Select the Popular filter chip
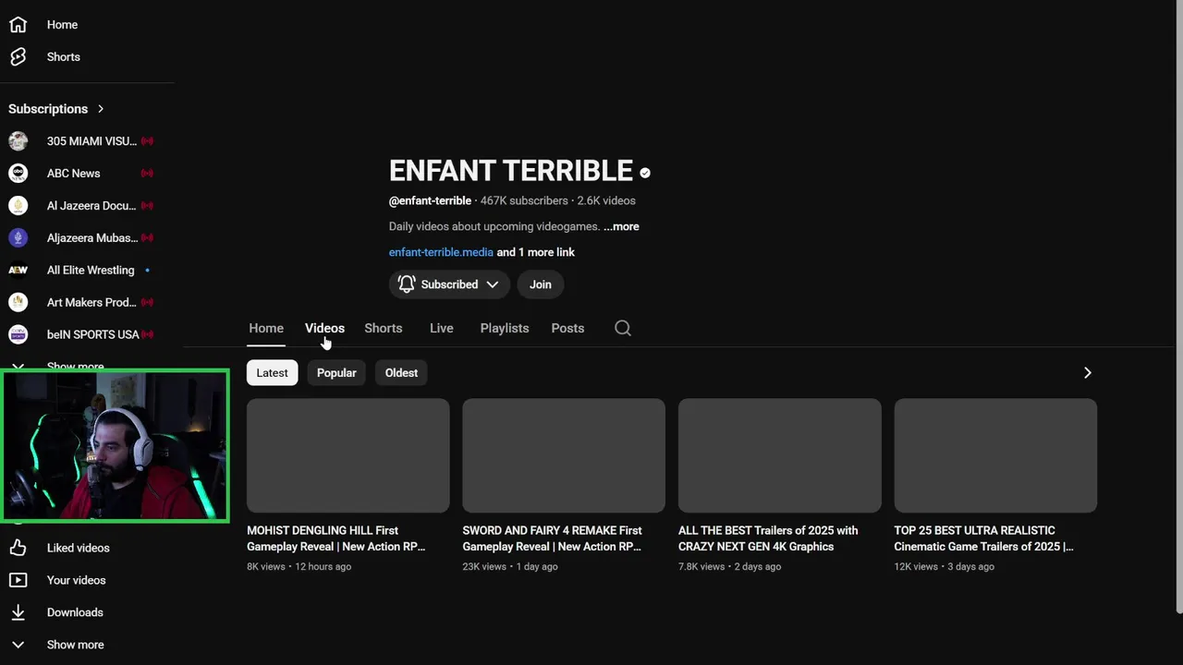The height and width of the screenshot is (665, 1183). [x=336, y=373]
